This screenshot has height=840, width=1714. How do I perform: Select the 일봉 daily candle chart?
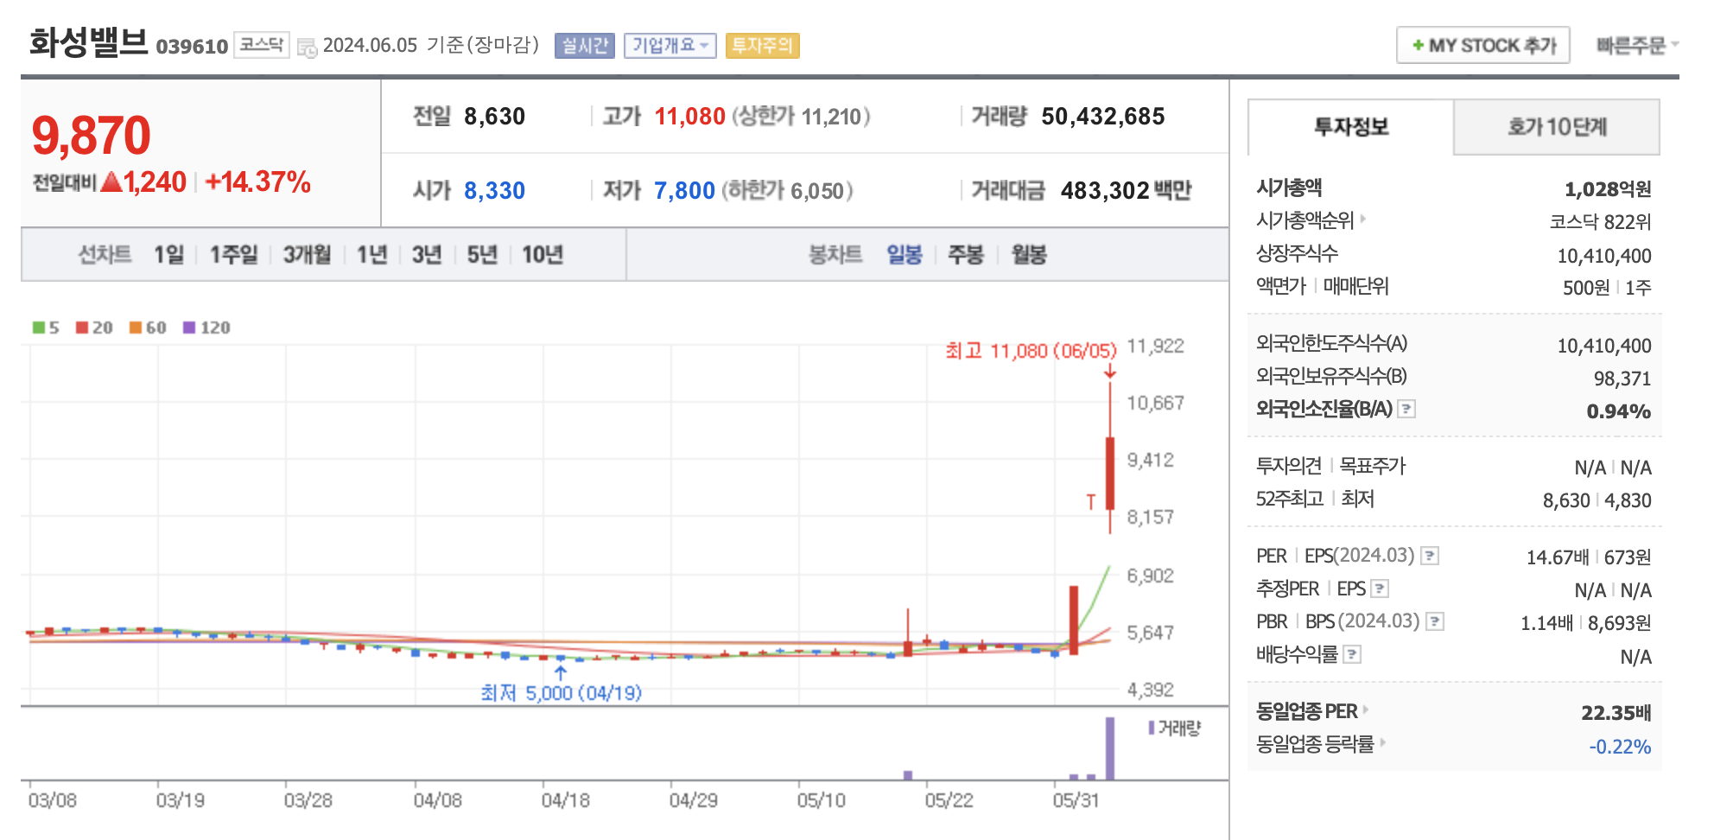click(x=905, y=255)
